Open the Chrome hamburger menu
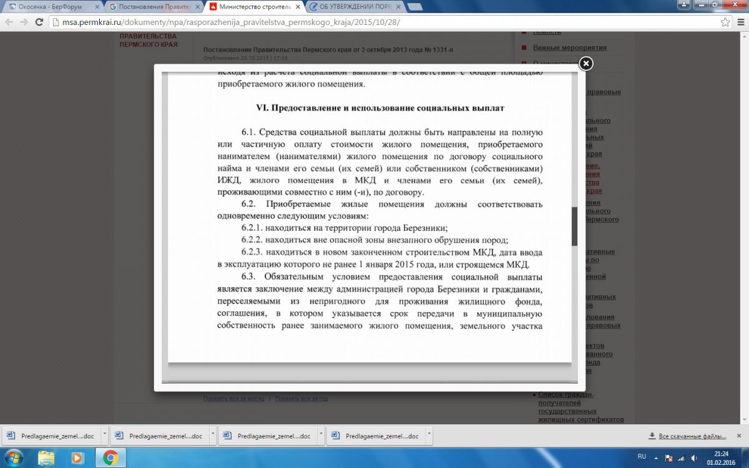 click(740, 22)
